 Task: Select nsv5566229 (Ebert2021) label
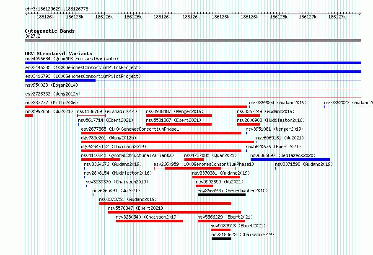(225, 217)
